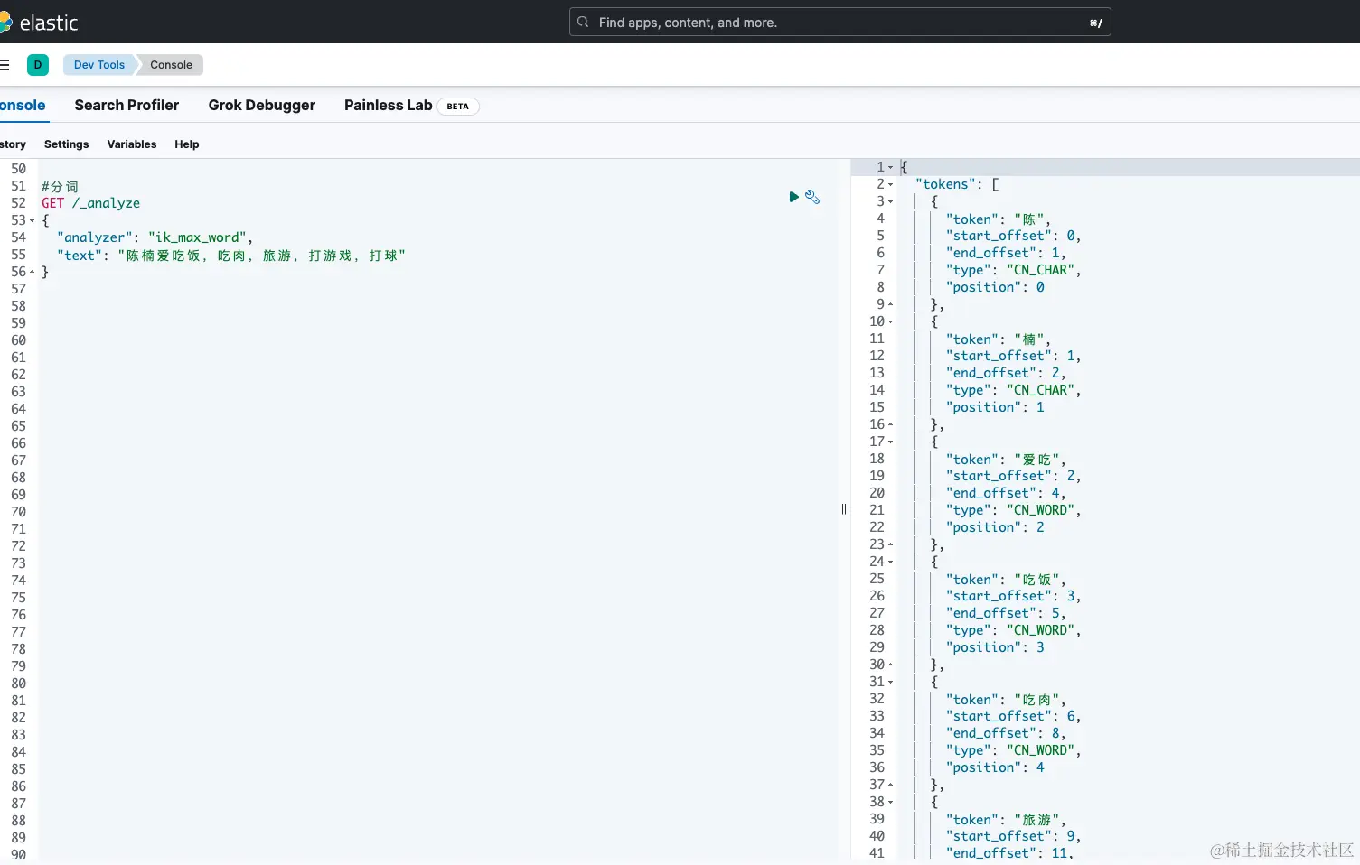
Task: Click the "token": "楠" line
Action: 999,339
